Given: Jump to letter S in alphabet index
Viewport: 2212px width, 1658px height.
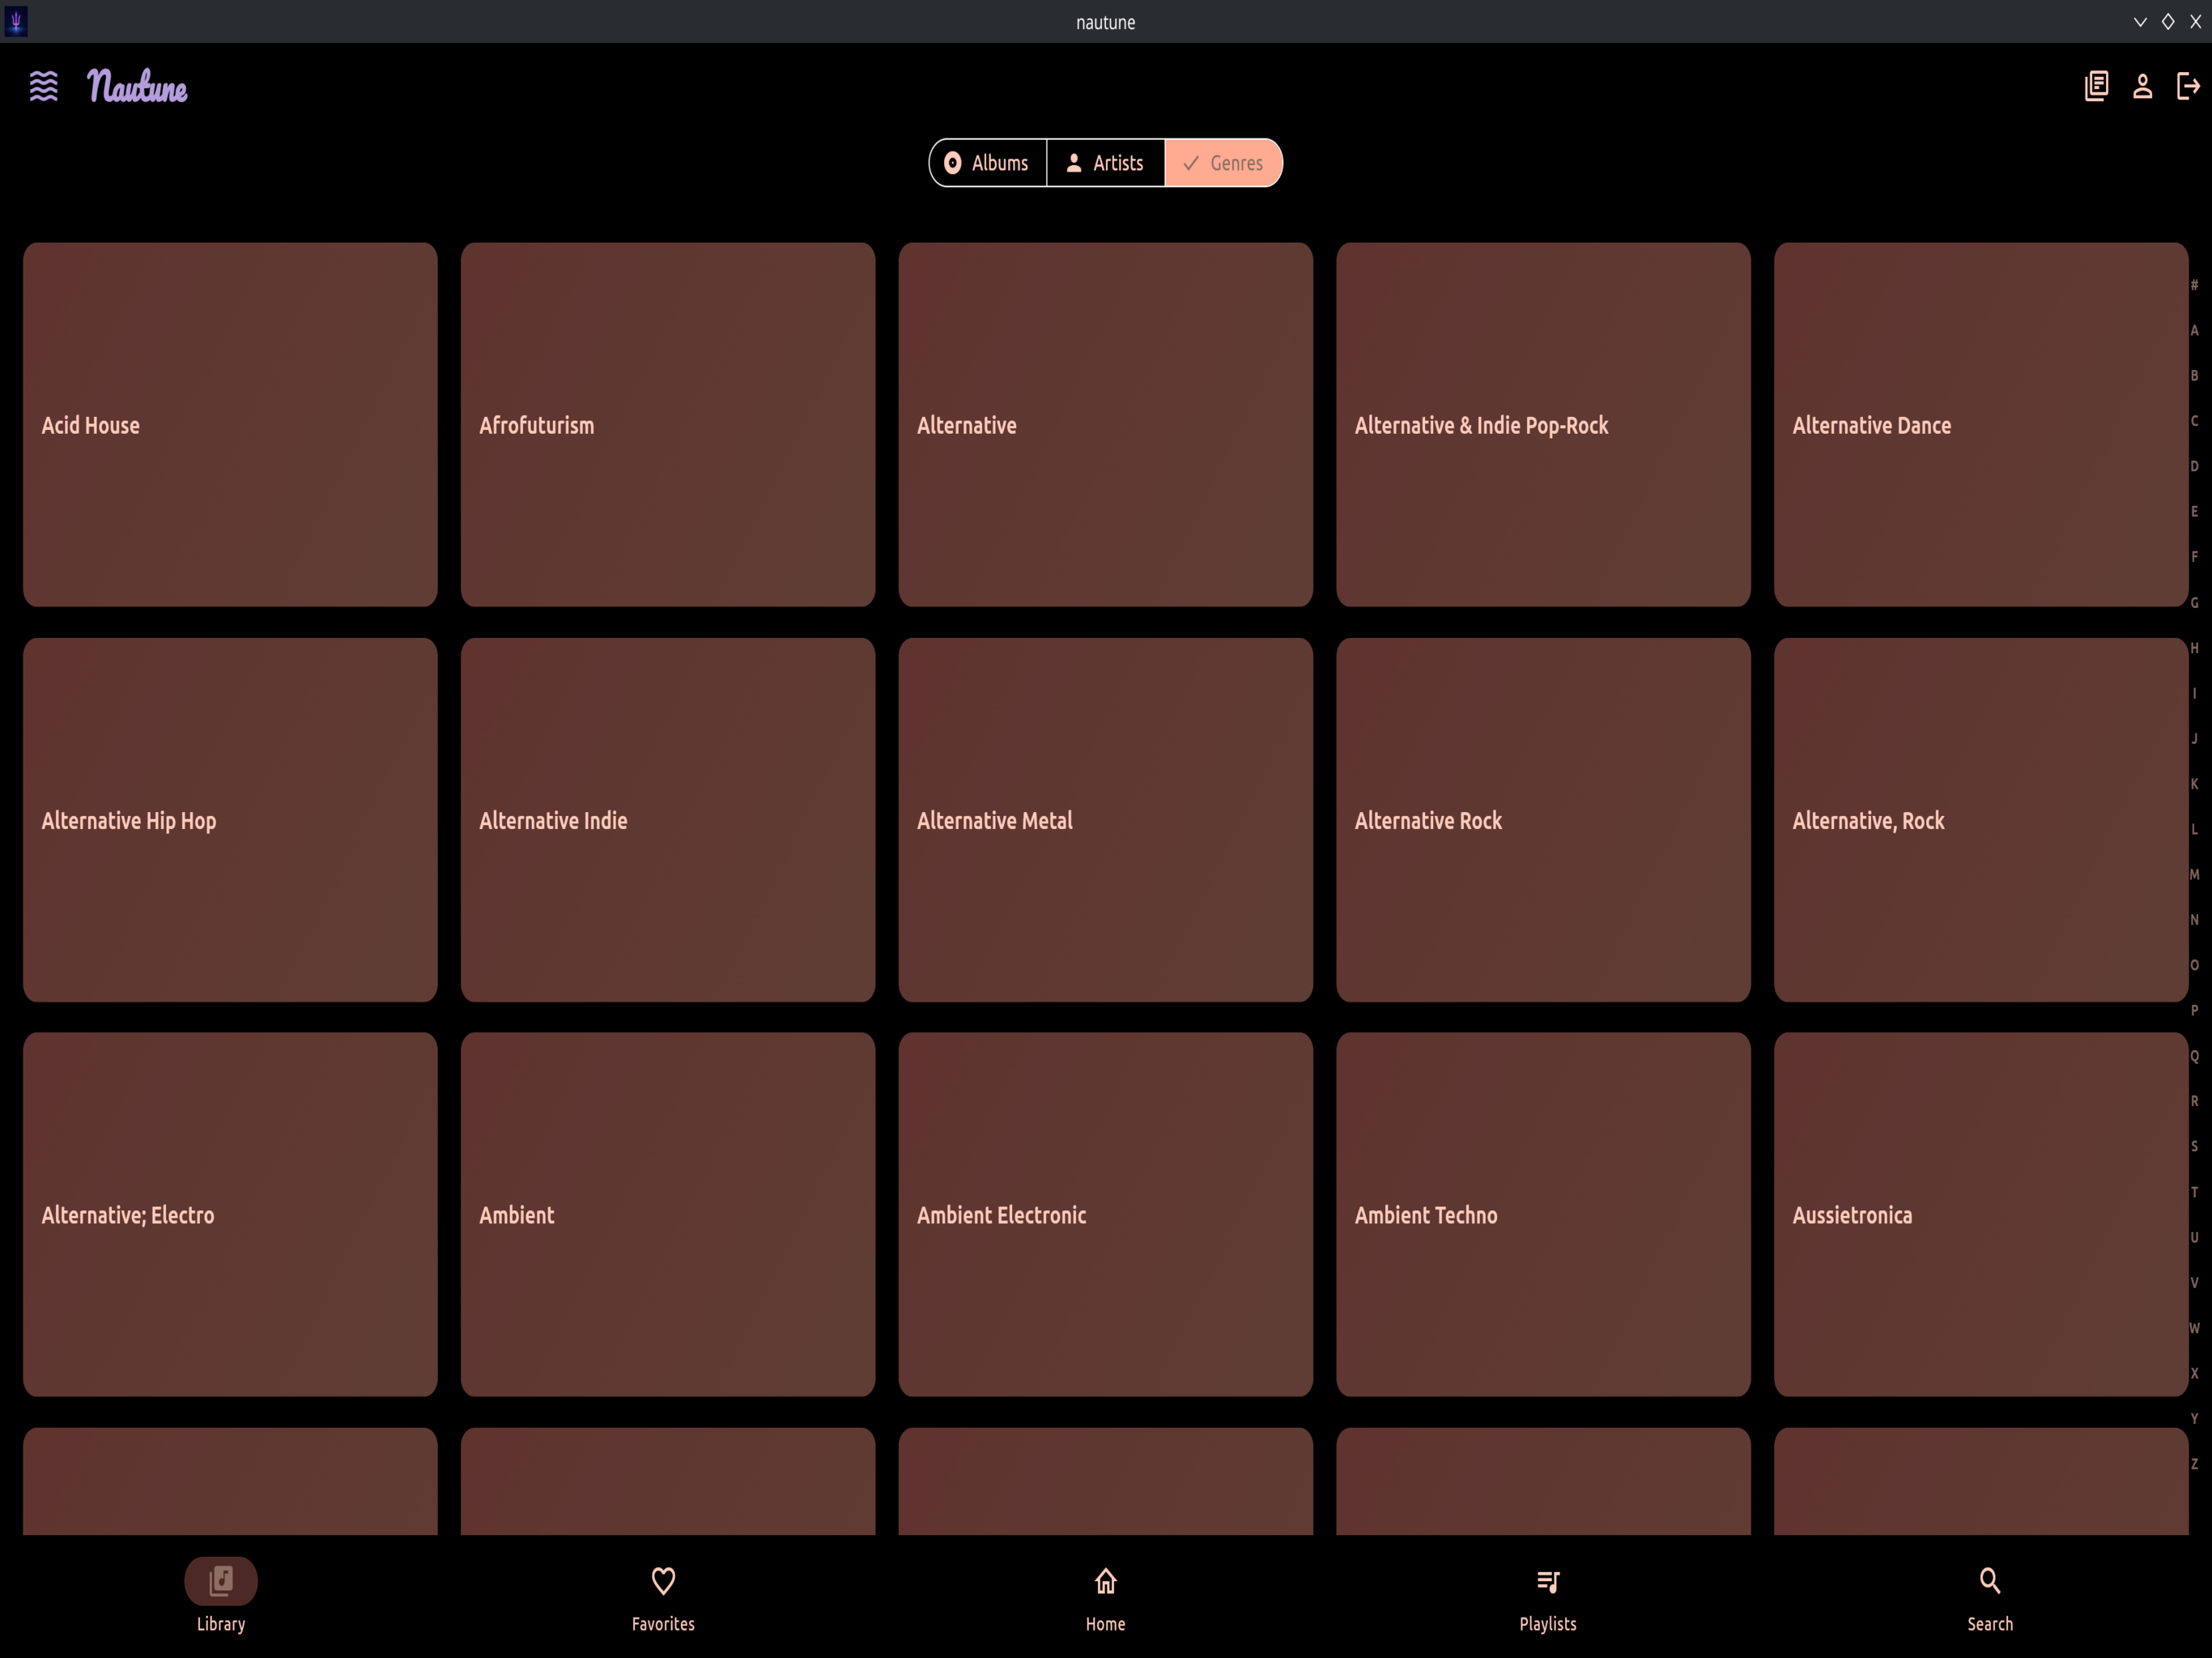Looking at the screenshot, I should (x=2195, y=1147).
